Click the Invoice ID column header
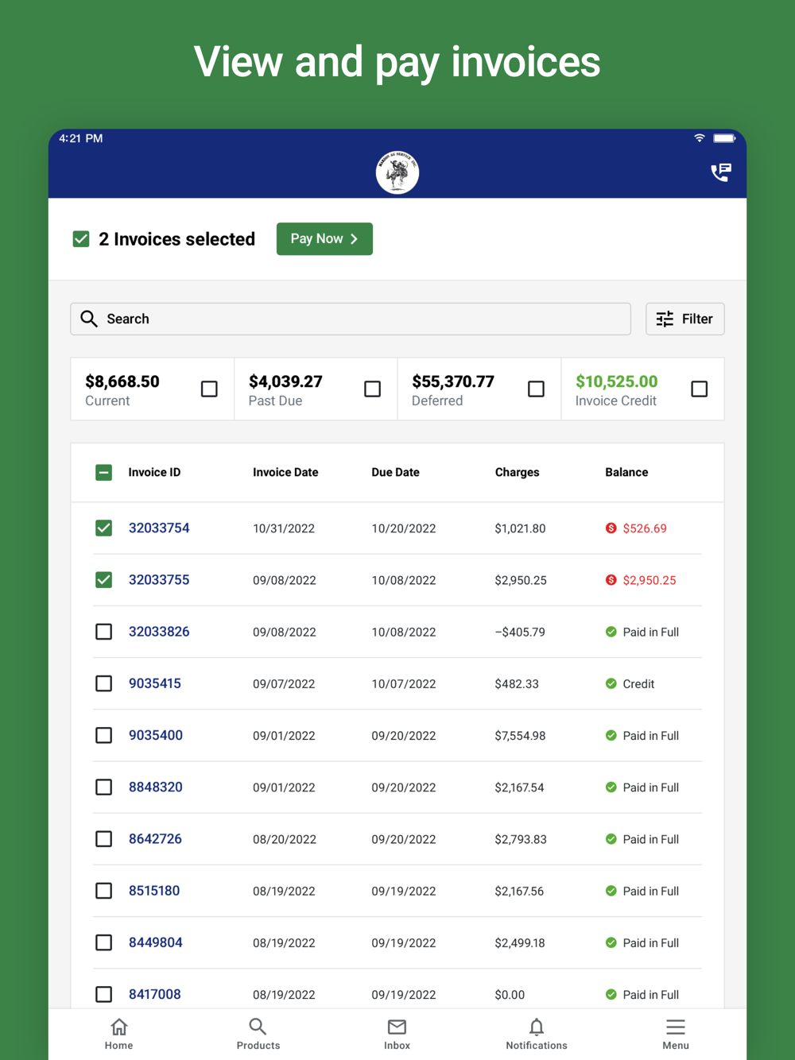Viewport: 795px width, 1060px height. pos(154,473)
